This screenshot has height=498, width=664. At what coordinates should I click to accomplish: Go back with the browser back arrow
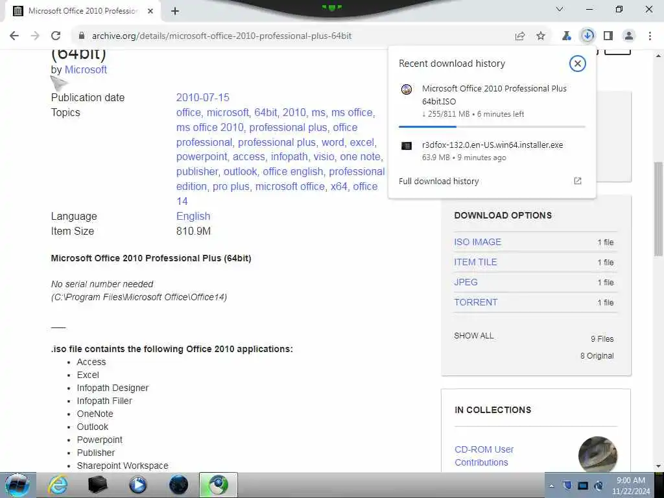click(14, 36)
